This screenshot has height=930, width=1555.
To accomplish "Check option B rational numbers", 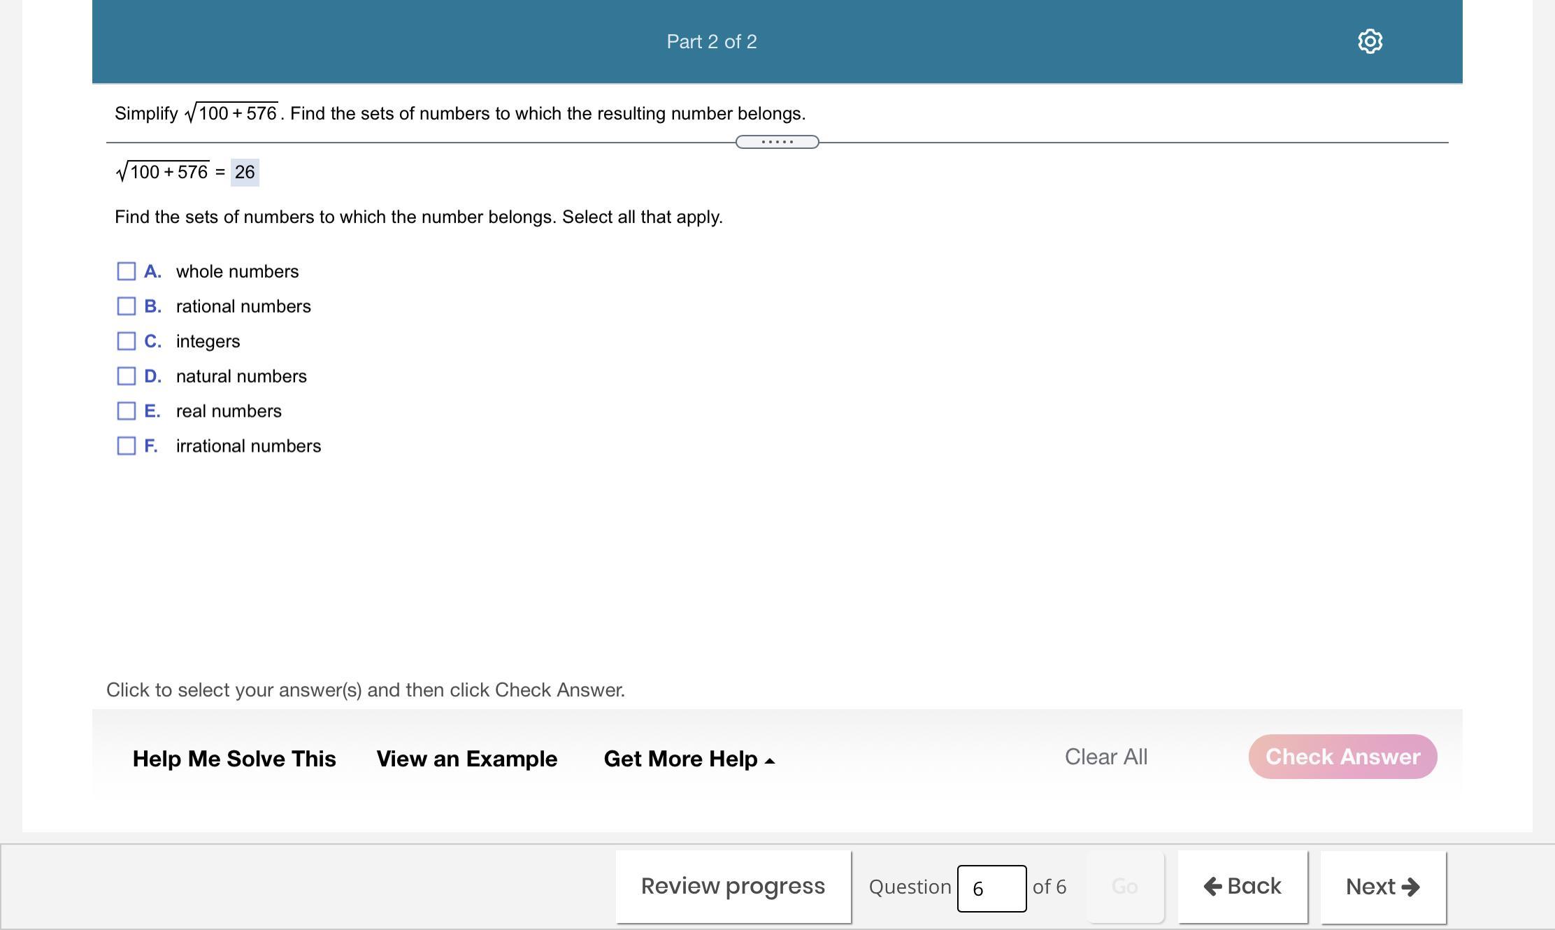I will click(x=127, y=306).
